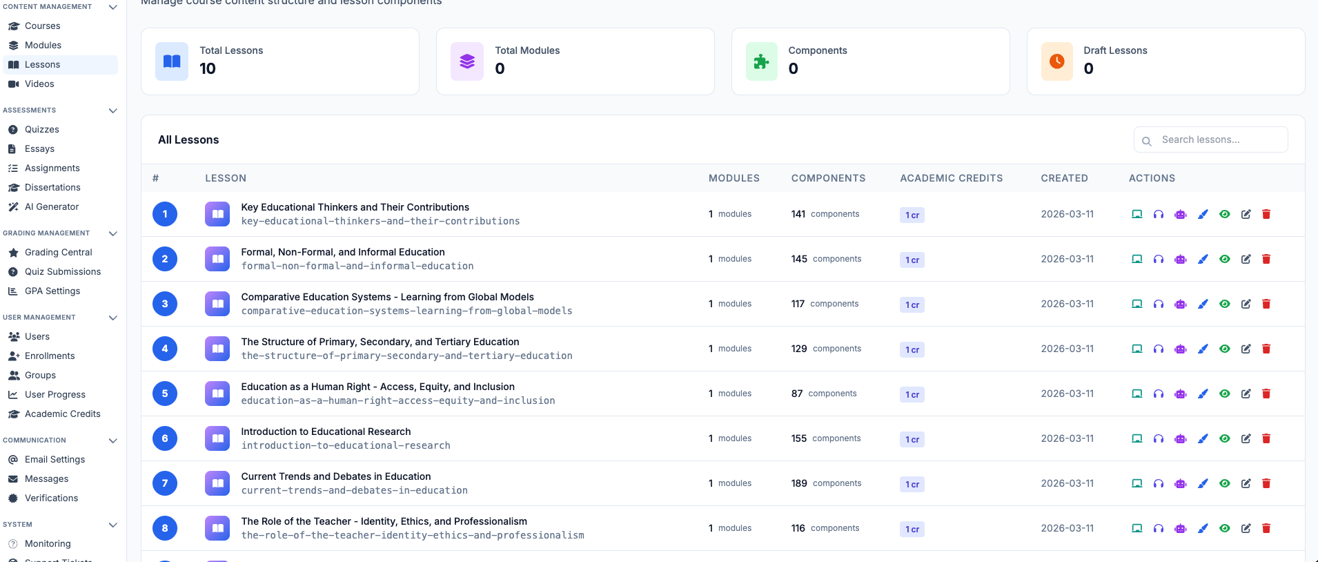Click headphones icon for Role of the Teacher lesson
Image resolution: width=1318 pixels, height=562 pixels.
(x=1159, y=528)
